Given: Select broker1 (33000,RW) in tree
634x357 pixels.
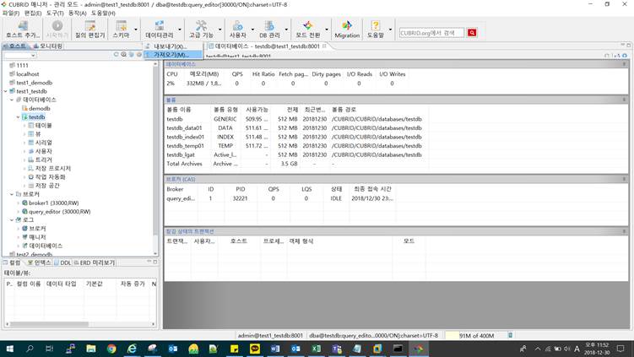Looking at the screenshot, I should (53, 203).
